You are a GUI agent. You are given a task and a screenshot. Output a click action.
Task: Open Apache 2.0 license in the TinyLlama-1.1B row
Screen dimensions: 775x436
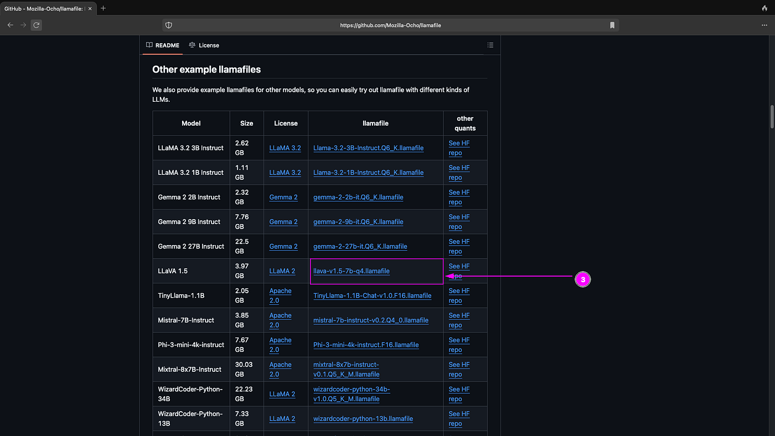(281, 295)
